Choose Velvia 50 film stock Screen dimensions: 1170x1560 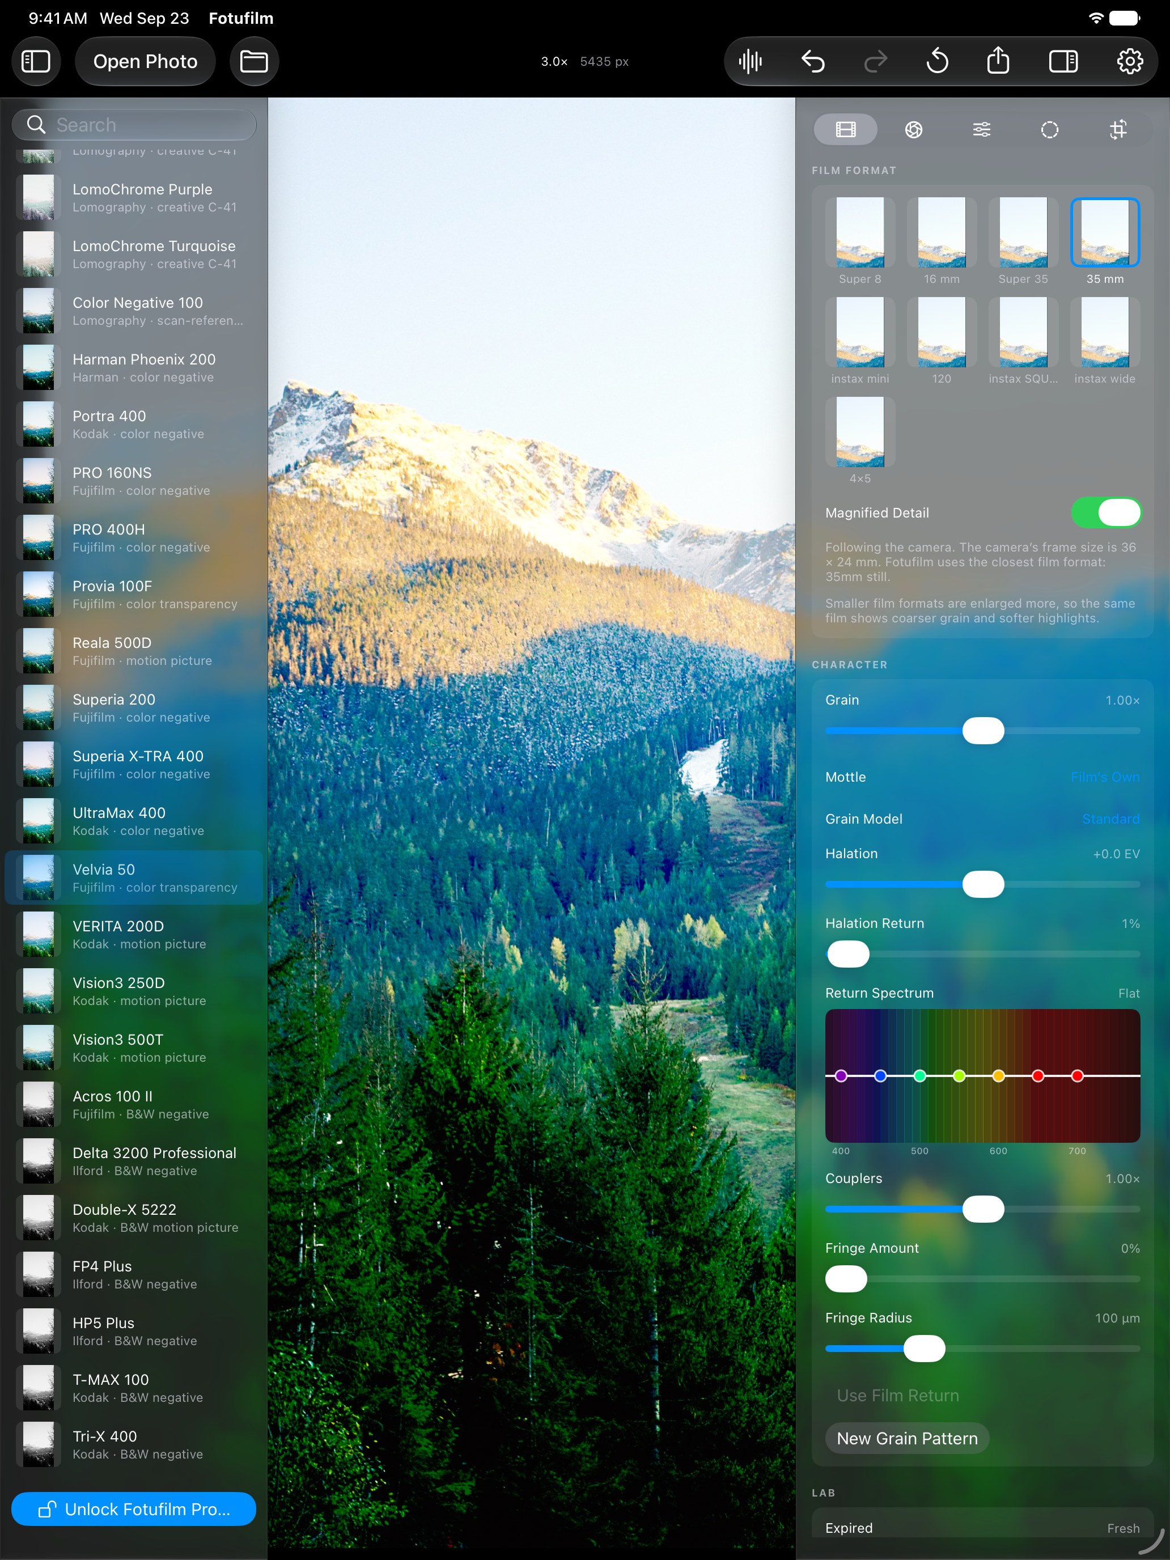pyautogui.click(x=133, y=877)
